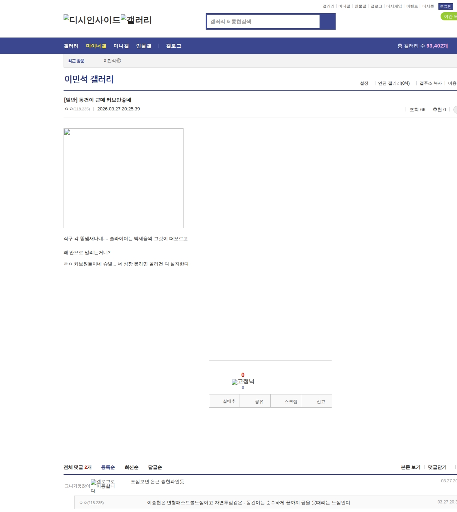Click the 갤주소 복사 link

[430, 83]
